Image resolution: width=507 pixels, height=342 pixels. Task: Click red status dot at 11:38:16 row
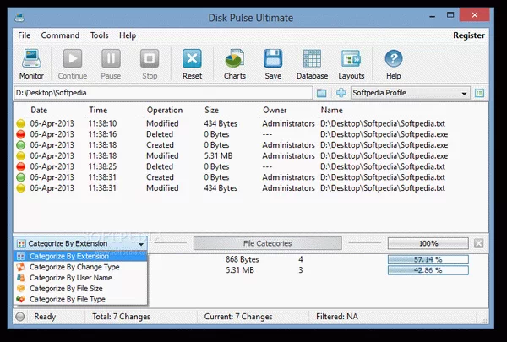tap(20, 134)
